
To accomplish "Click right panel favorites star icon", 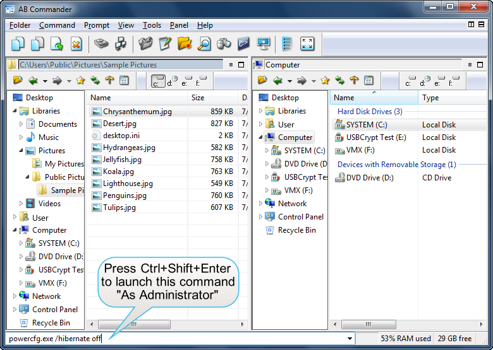I will click(325, 81).
